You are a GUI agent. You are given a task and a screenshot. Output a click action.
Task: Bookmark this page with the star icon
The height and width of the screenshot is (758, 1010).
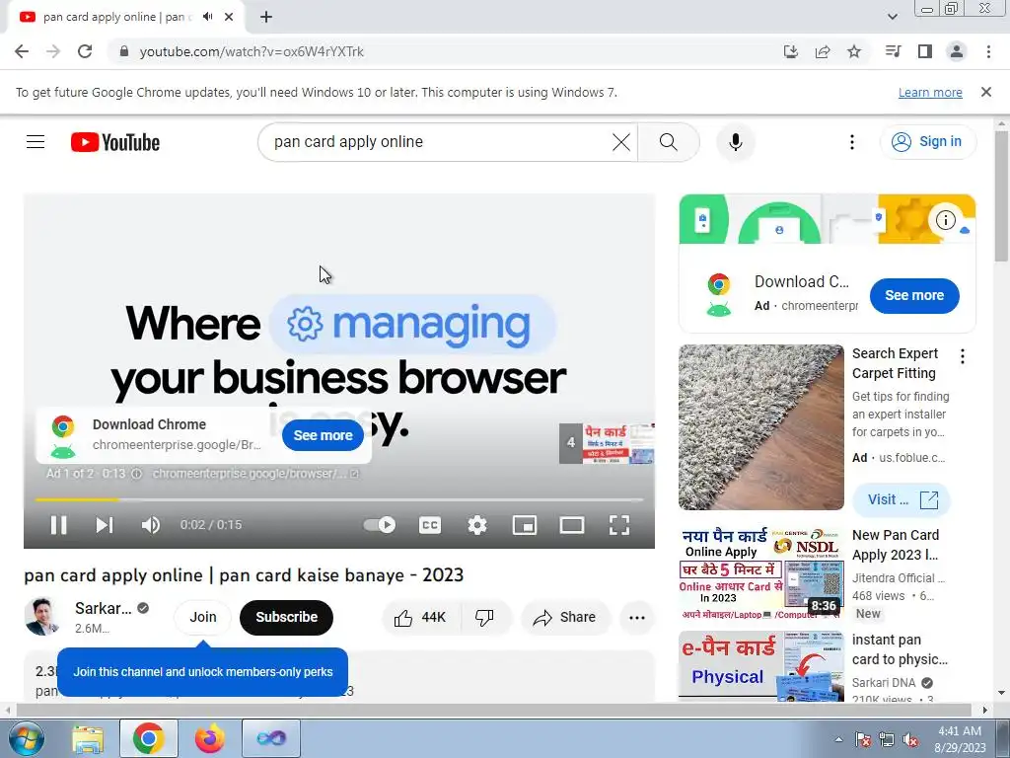point(854,51)
